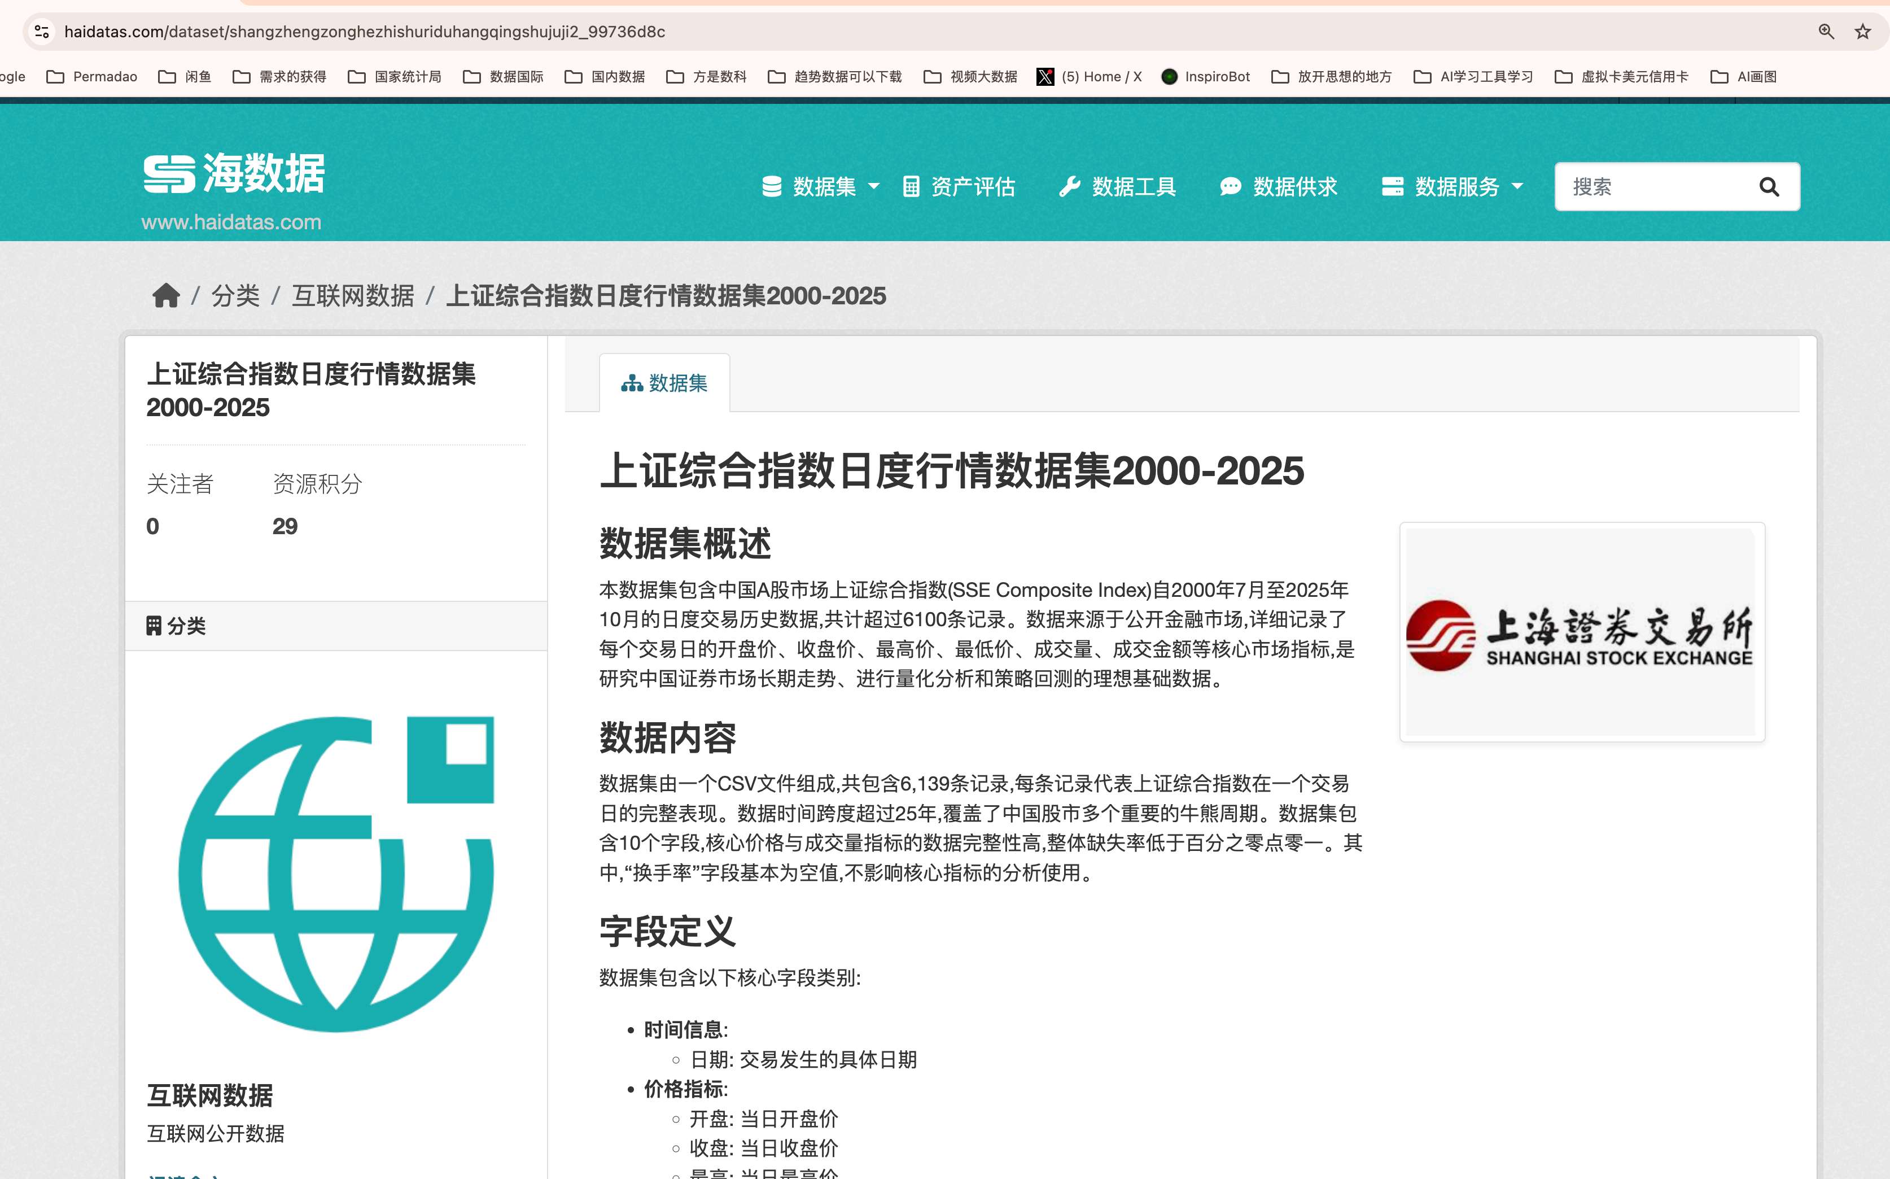Click the search magnifier button

pos(1769,187)
